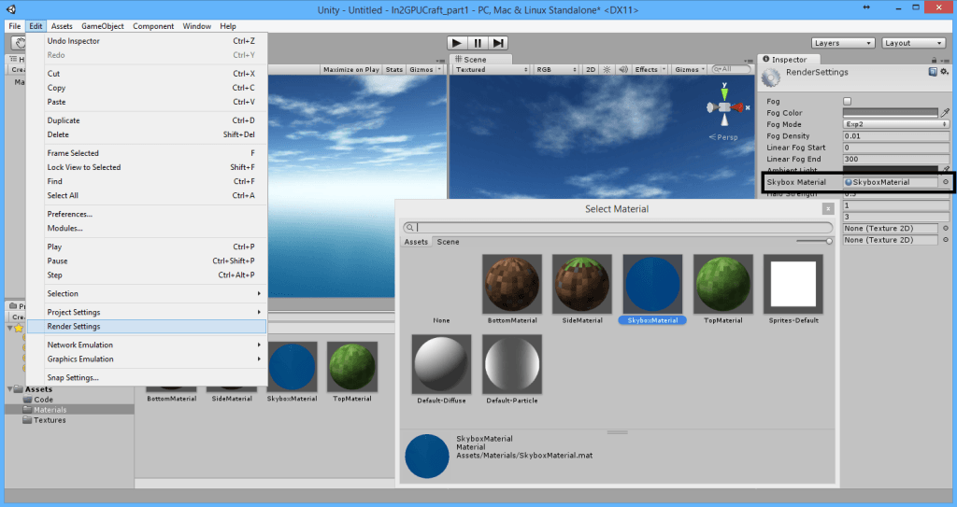Screen dimensions: 957x507
Task: Toggle 2D mode in Scene view
Action: pyautogui.click(x=591, y=70)
